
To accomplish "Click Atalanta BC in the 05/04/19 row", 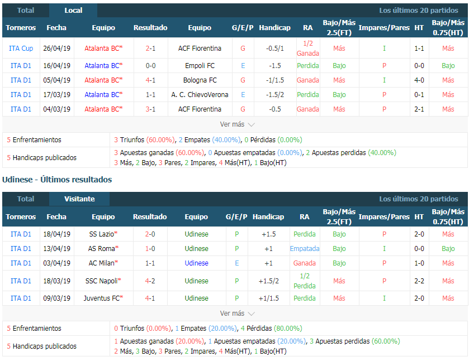I will 103,80.
